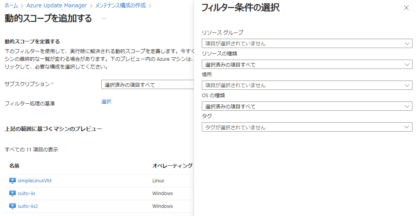Click the simpleLinuxVM virtual machine icon
The image size is (416, 216).
click(x=12, y=181)
